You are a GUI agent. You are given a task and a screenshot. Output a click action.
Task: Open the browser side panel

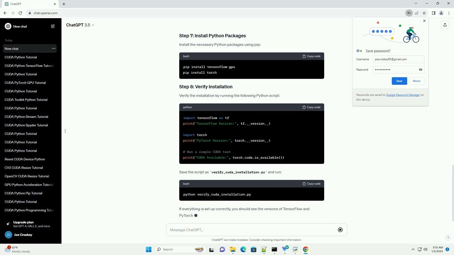(x=433, y=13)
